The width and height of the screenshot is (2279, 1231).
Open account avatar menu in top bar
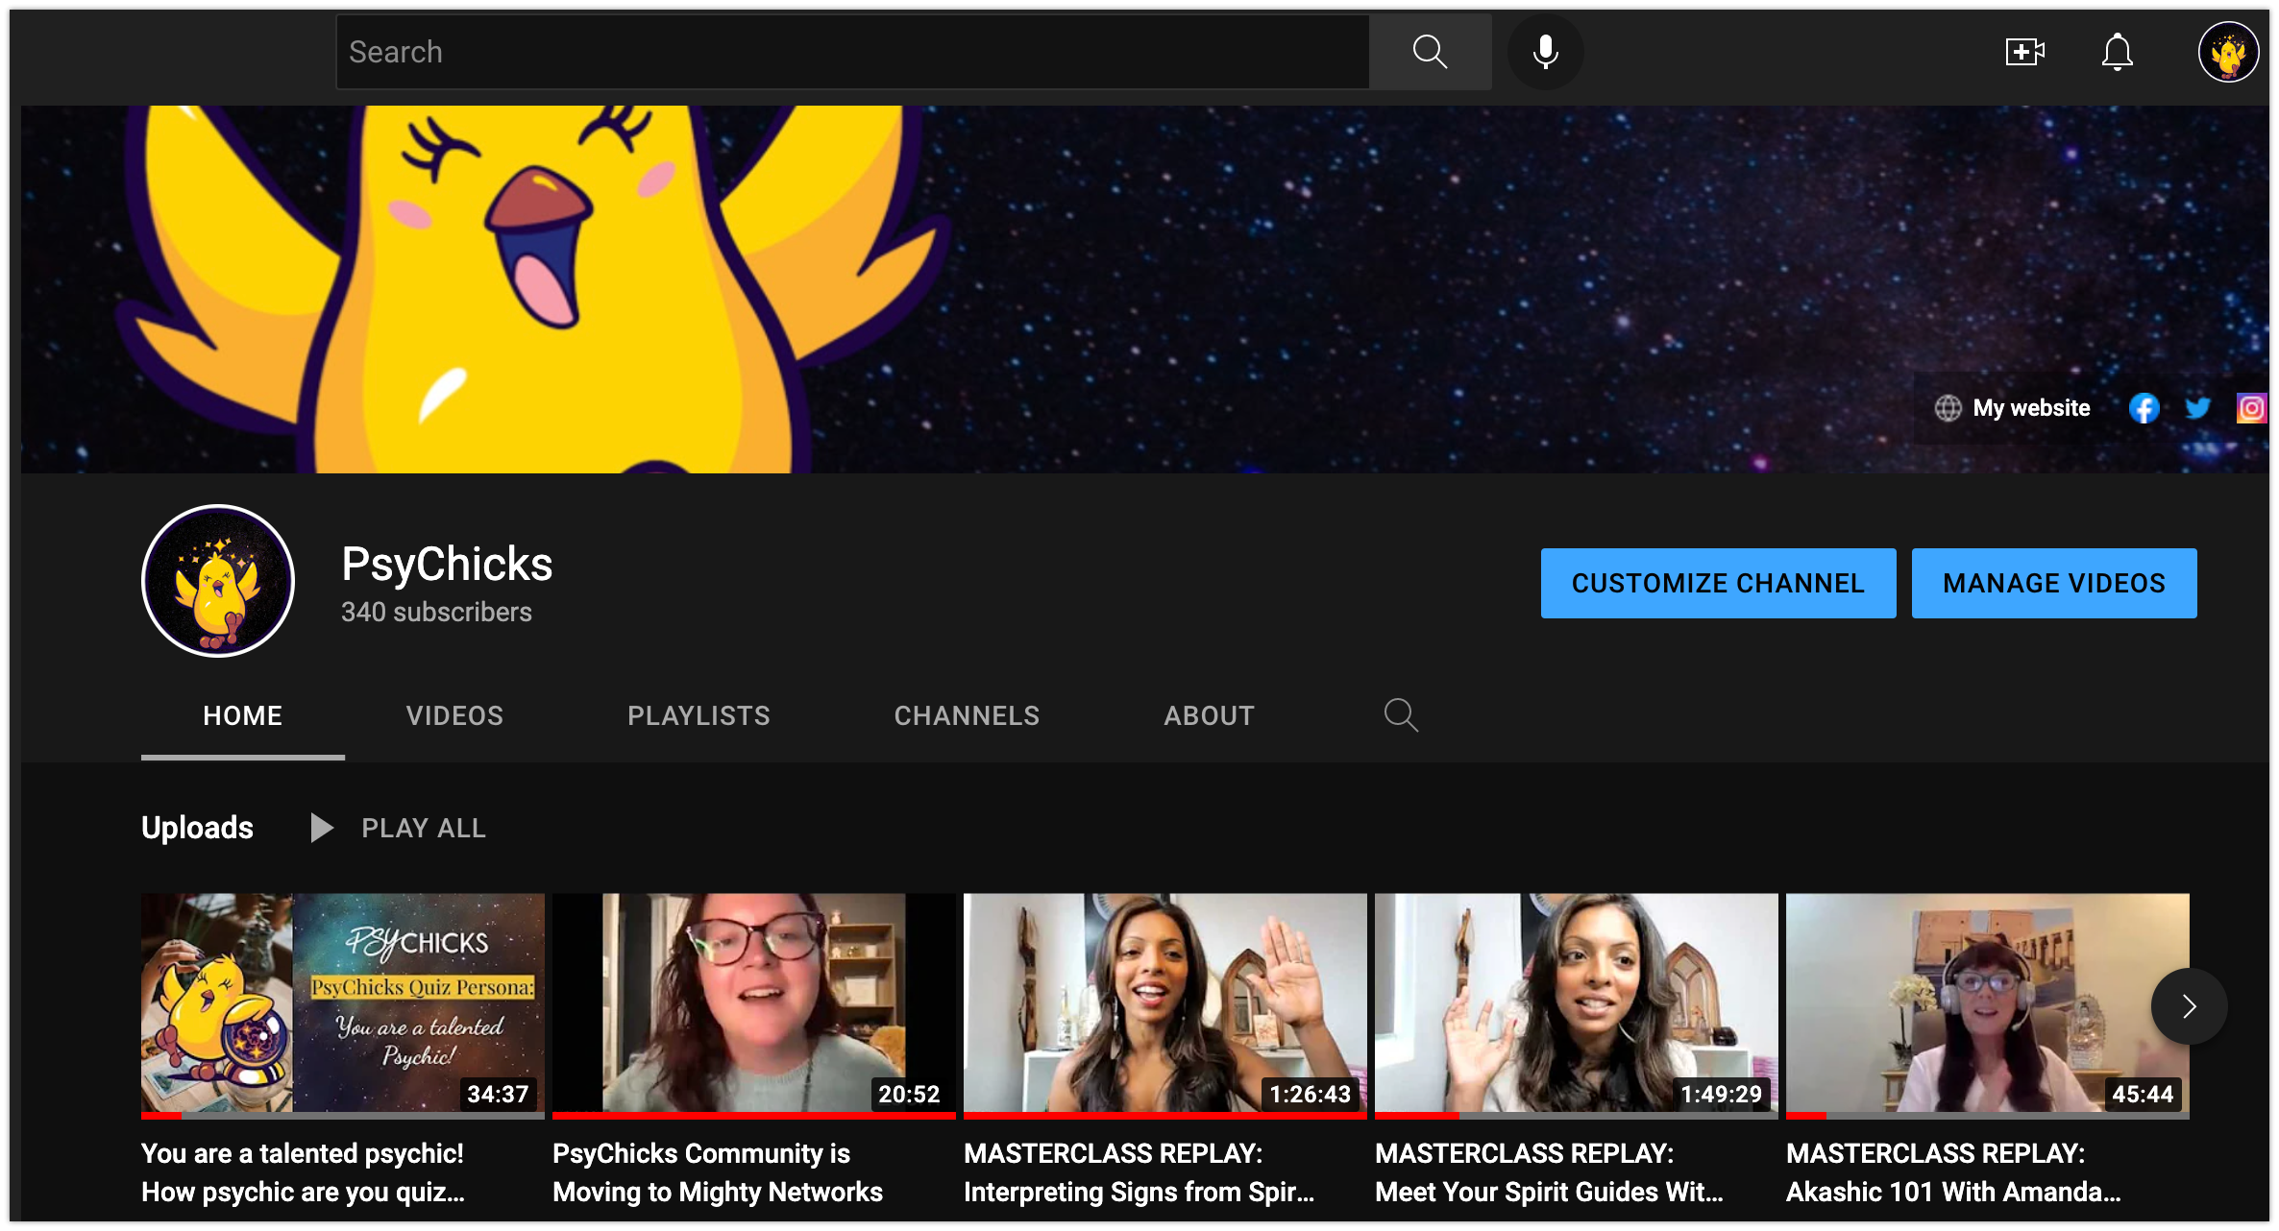[2228, 52]
